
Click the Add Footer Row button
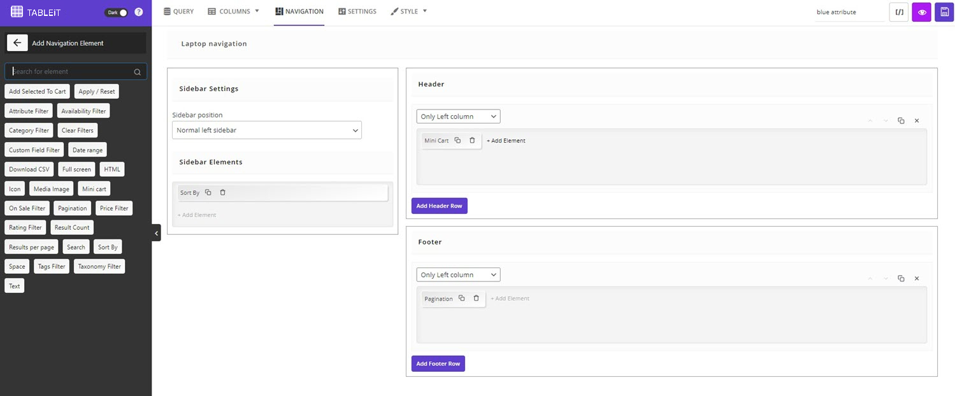click(x=438, y=364)
